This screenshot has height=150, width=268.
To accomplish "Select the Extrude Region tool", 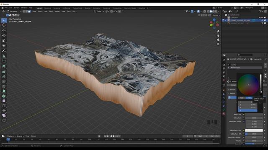I will (x=4, y=67).
